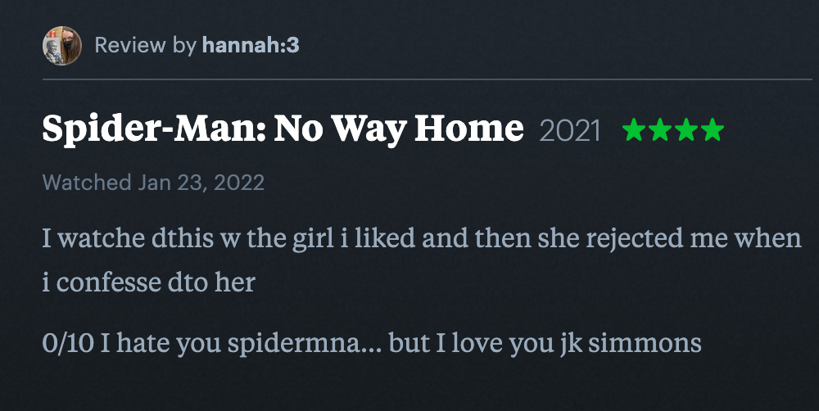The height and width of the screenshot is (411, 819).
Task: Click 'but I love you' in last paragraph
Action: point(471,344)
